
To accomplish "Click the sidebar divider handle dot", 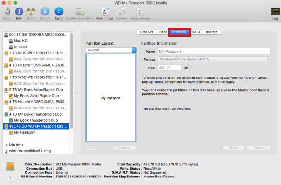I will [x=77, y=93].
